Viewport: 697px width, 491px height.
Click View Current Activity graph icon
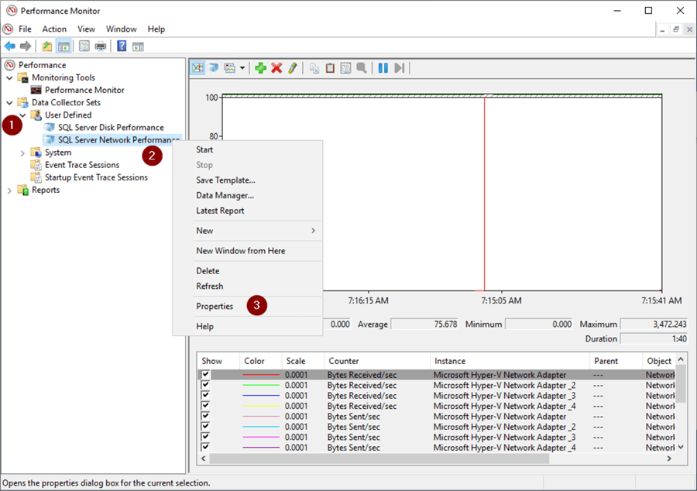point(197,68)
